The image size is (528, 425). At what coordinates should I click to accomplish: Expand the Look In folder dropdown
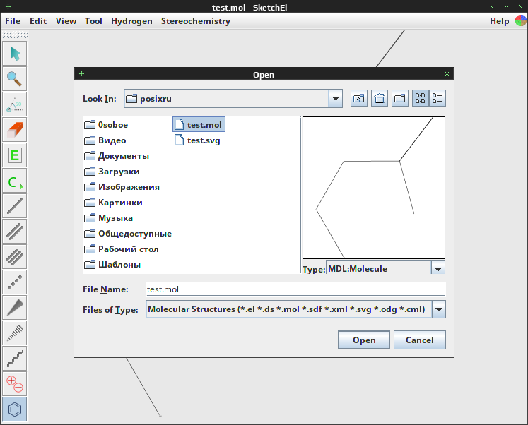coord(336,99)
